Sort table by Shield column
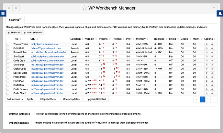Screen dimensions: 223x133 pyautogui.click(x=174, y=39)
